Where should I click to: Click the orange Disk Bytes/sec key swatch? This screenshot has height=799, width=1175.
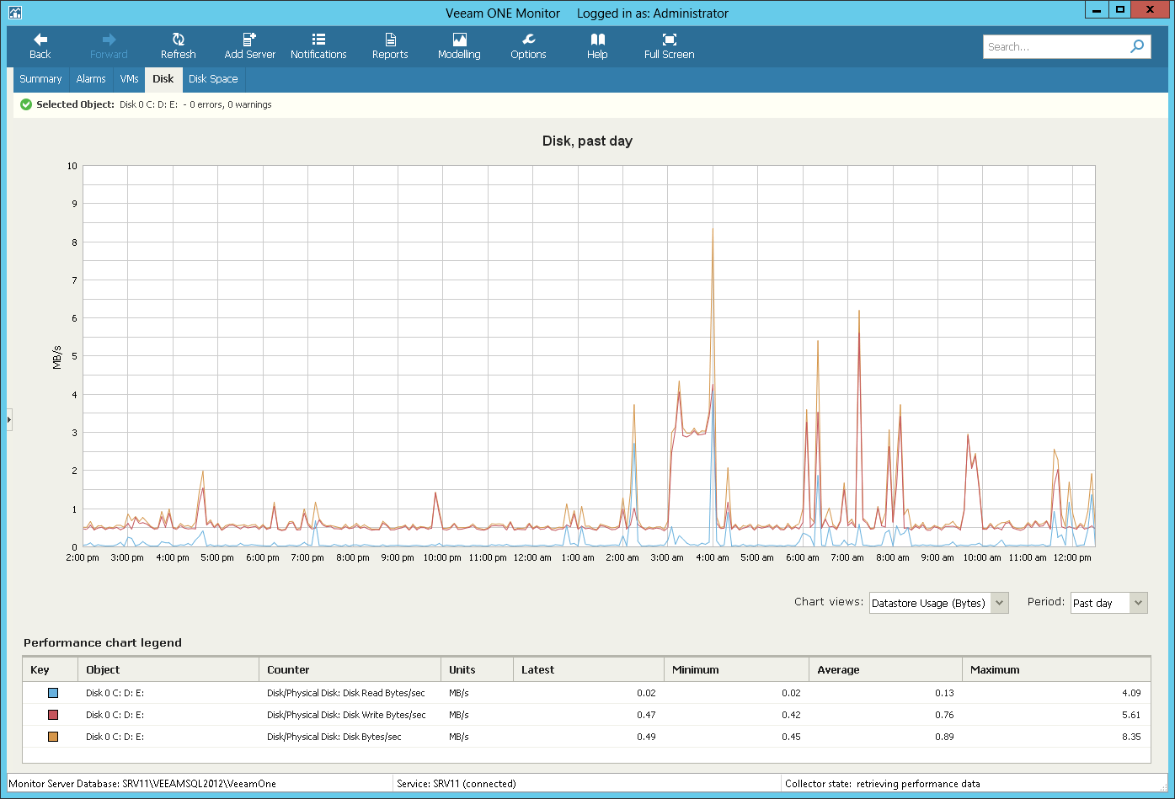tap(53, 737)
